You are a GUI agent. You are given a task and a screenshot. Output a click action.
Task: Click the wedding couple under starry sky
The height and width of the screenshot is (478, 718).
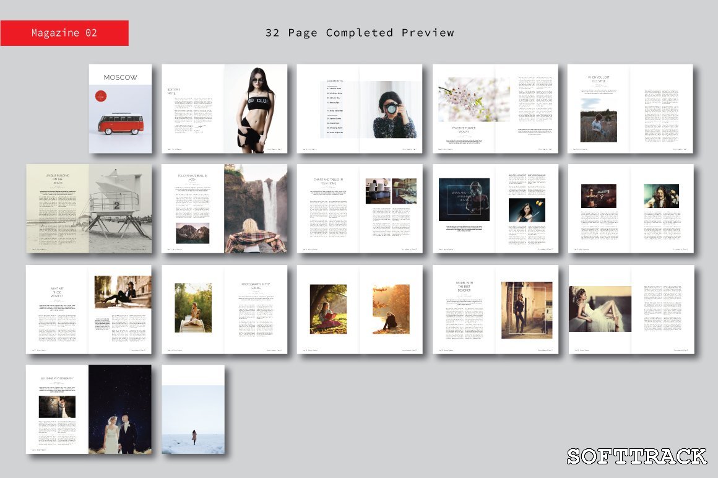pyautogui.click(x=120, y=409)
